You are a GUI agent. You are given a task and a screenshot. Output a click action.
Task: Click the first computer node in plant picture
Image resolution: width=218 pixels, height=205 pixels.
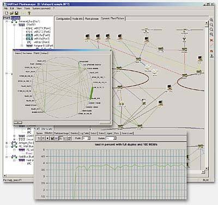click(88, 37)
